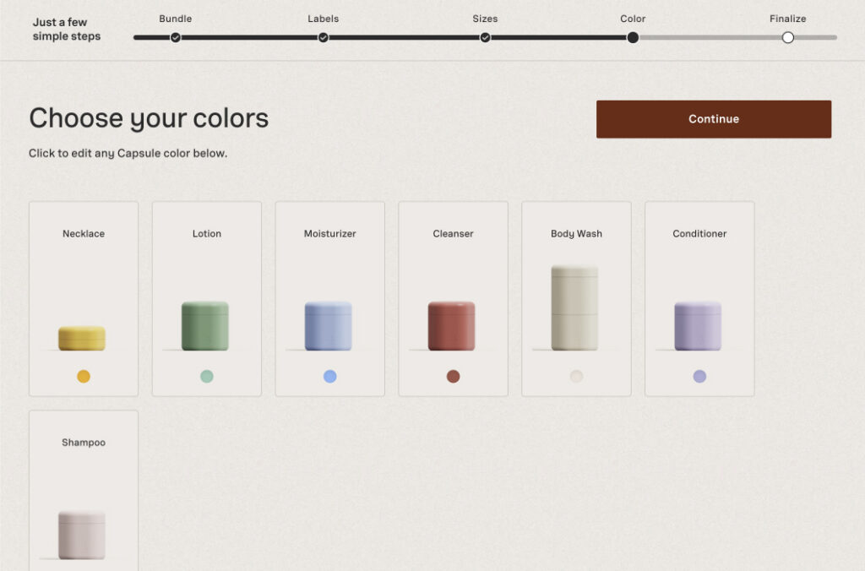The width and height of the screenshot is (865, 571).
Task: Change the cream swatch under Body Wash
Action: [x=576, y=377]
